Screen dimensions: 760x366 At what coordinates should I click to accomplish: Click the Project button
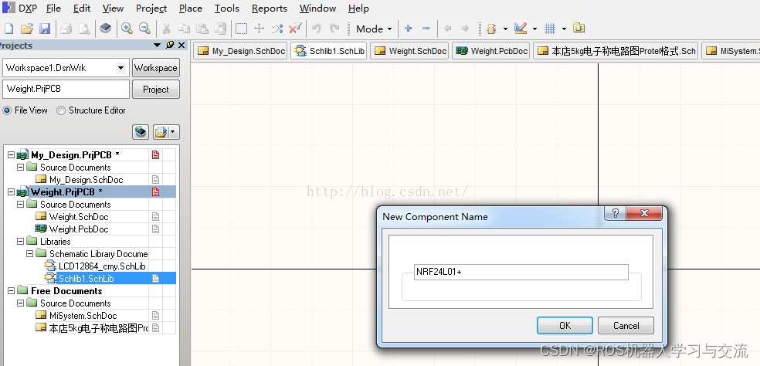tap(155, 90)
